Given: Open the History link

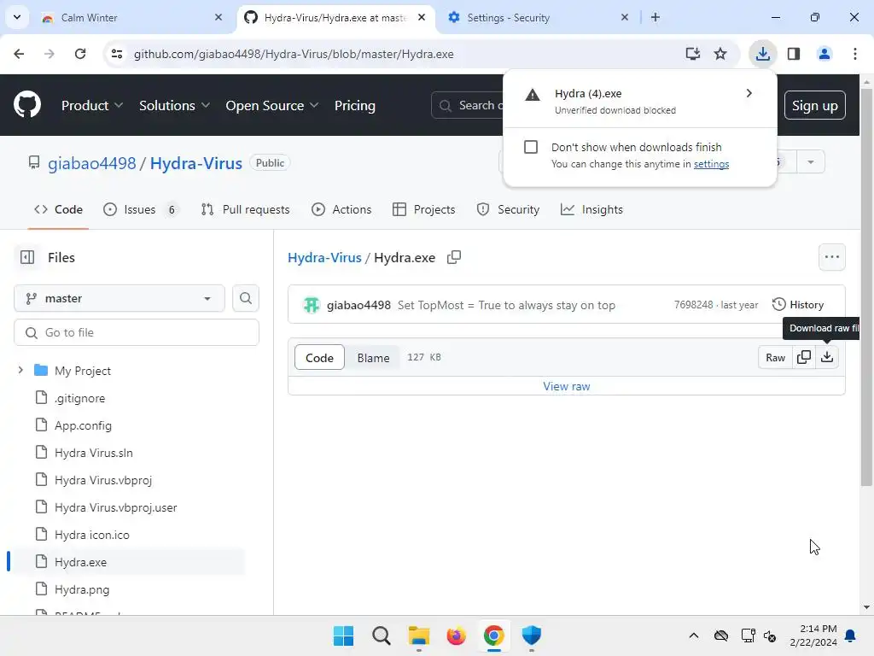Looking at the screenshot, I should click(x=798, y=305).
